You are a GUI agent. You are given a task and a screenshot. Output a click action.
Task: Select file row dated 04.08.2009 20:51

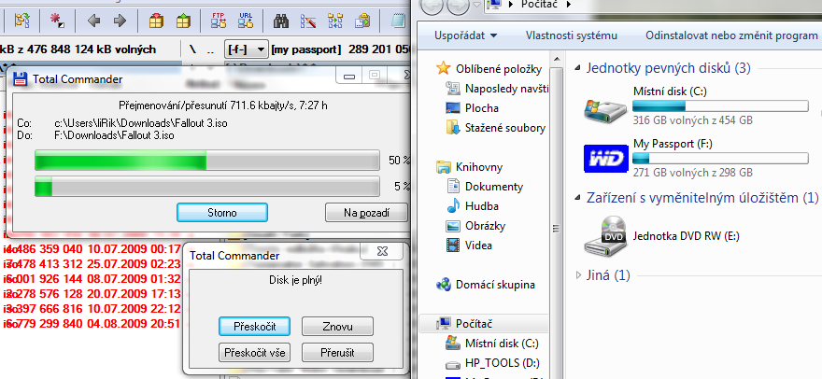(92, 323)
